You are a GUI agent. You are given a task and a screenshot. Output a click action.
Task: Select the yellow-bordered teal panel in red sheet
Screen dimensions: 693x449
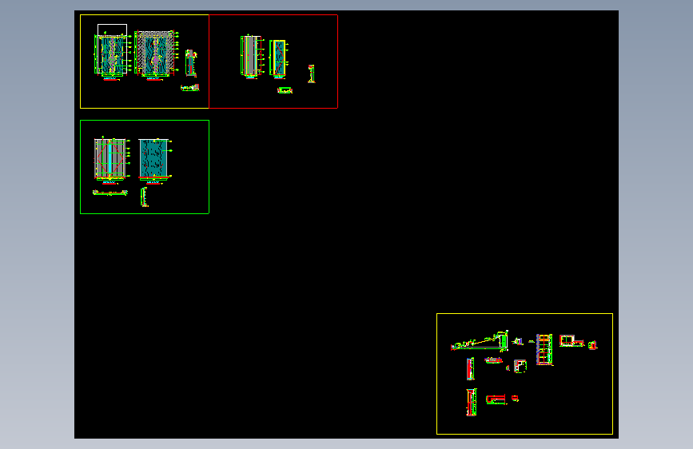(279, 58)
